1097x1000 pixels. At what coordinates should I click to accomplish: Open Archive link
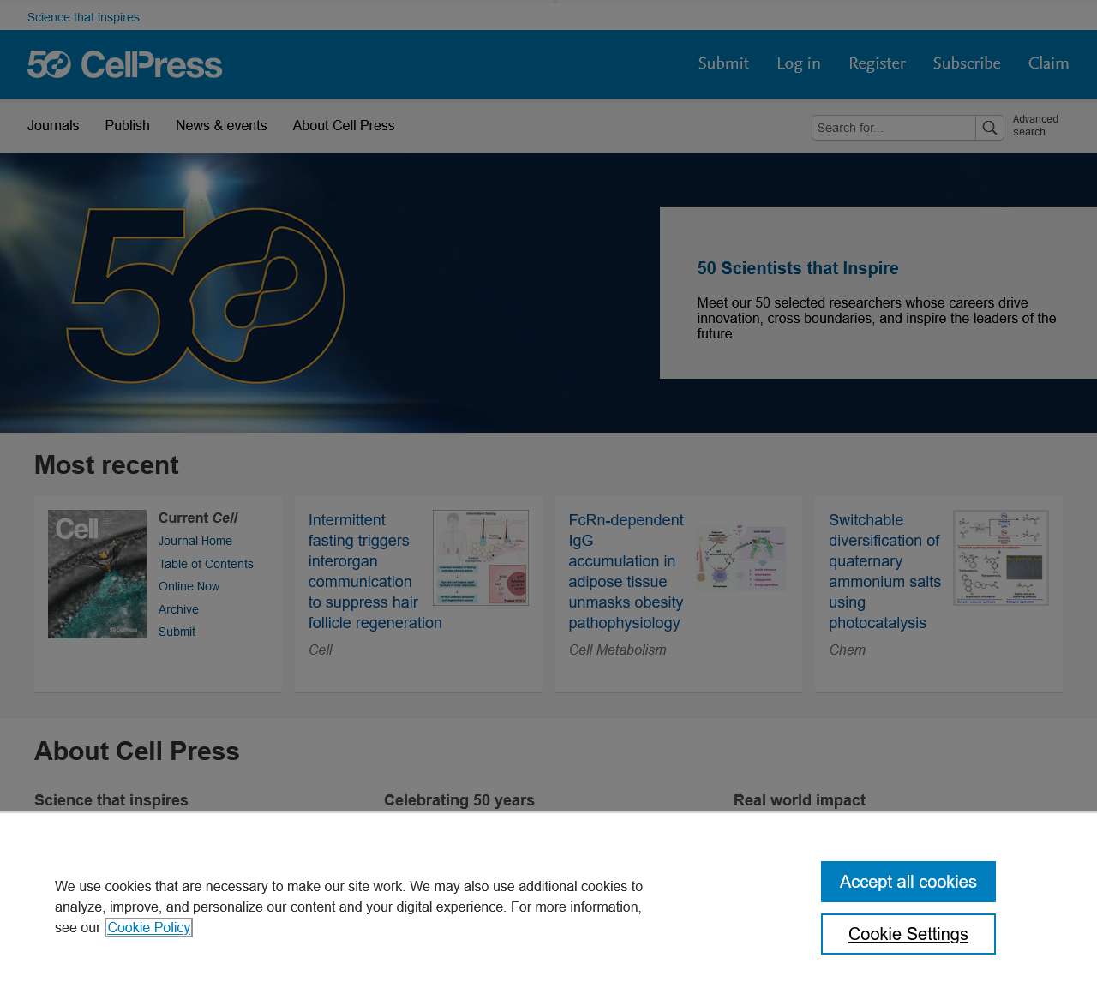coord(178,609)
